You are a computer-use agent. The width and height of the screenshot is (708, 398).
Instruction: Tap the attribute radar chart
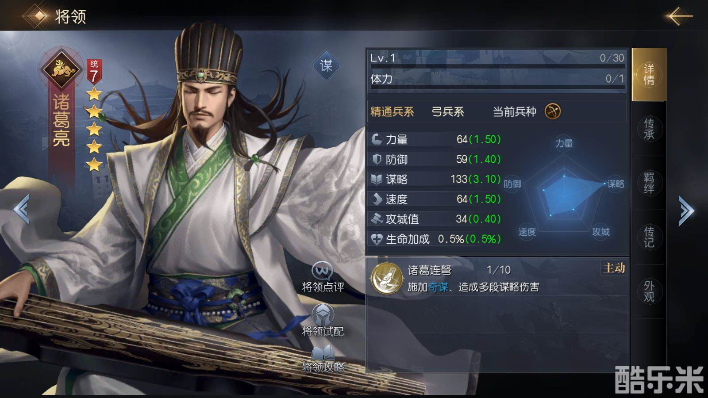pos(564,188)
